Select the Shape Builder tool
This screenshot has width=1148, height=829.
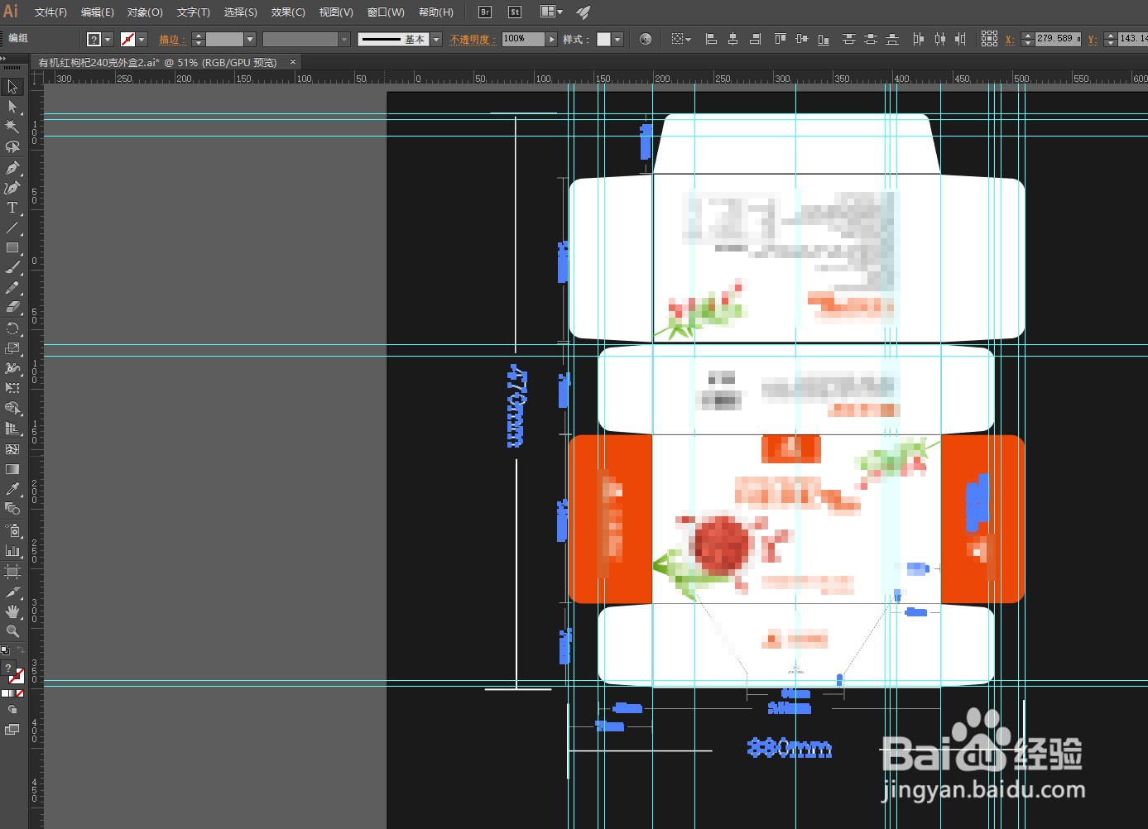tap(12, 409)
